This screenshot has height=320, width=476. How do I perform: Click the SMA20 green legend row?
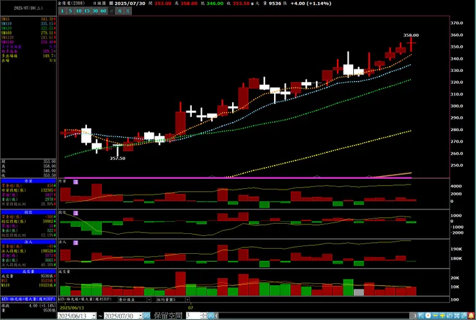28,28
